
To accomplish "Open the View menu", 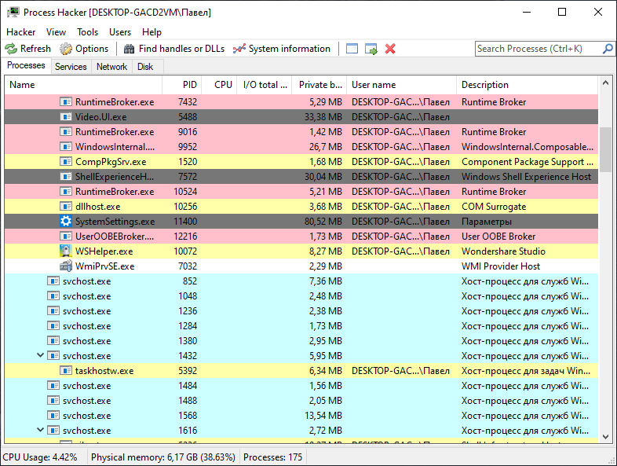I will [56, 32].
